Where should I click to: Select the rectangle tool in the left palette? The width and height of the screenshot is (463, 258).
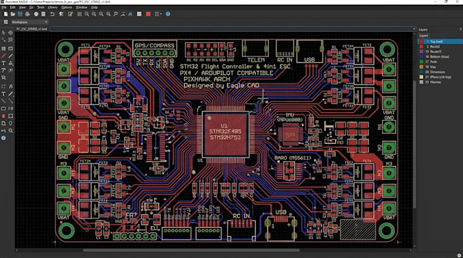coord(3,109)
